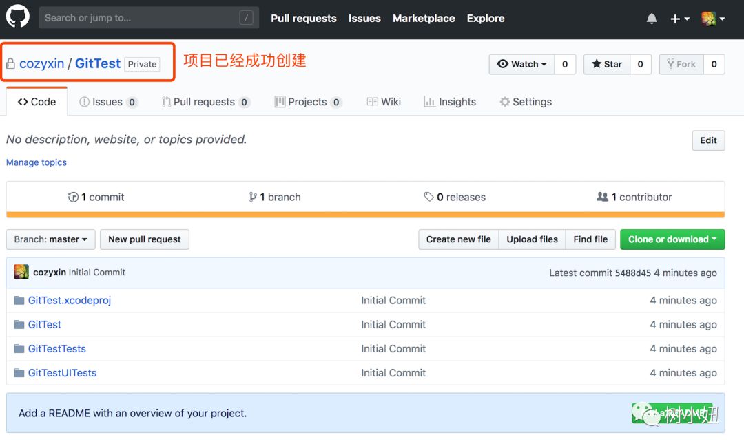Open the plus create-new menu
744x448 pixels.
tap(679, 19)
